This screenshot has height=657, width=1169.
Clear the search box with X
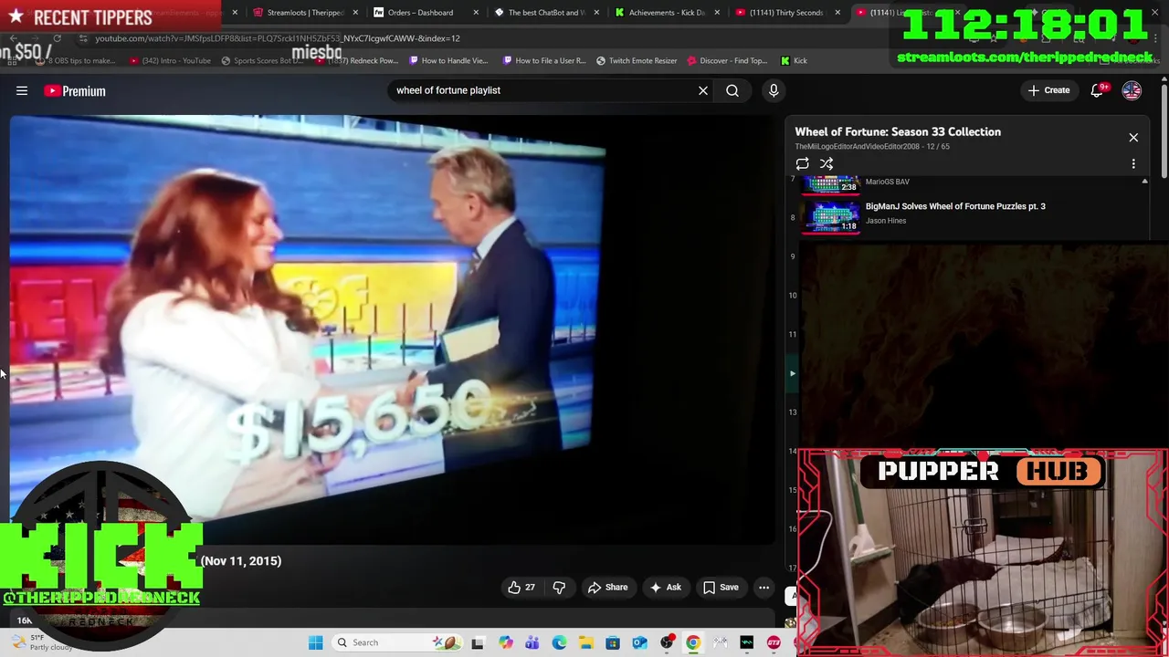[703, 90]
